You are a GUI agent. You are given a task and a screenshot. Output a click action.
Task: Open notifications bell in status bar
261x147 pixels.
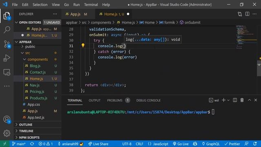(x=255, y=144)
